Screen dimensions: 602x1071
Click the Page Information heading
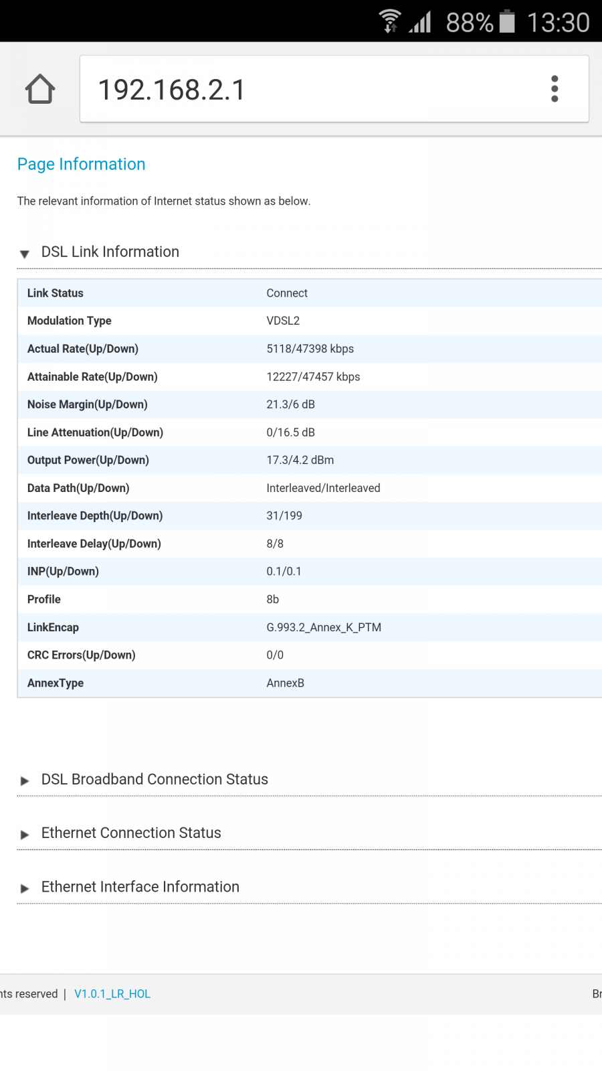click(x=81, y=164)
